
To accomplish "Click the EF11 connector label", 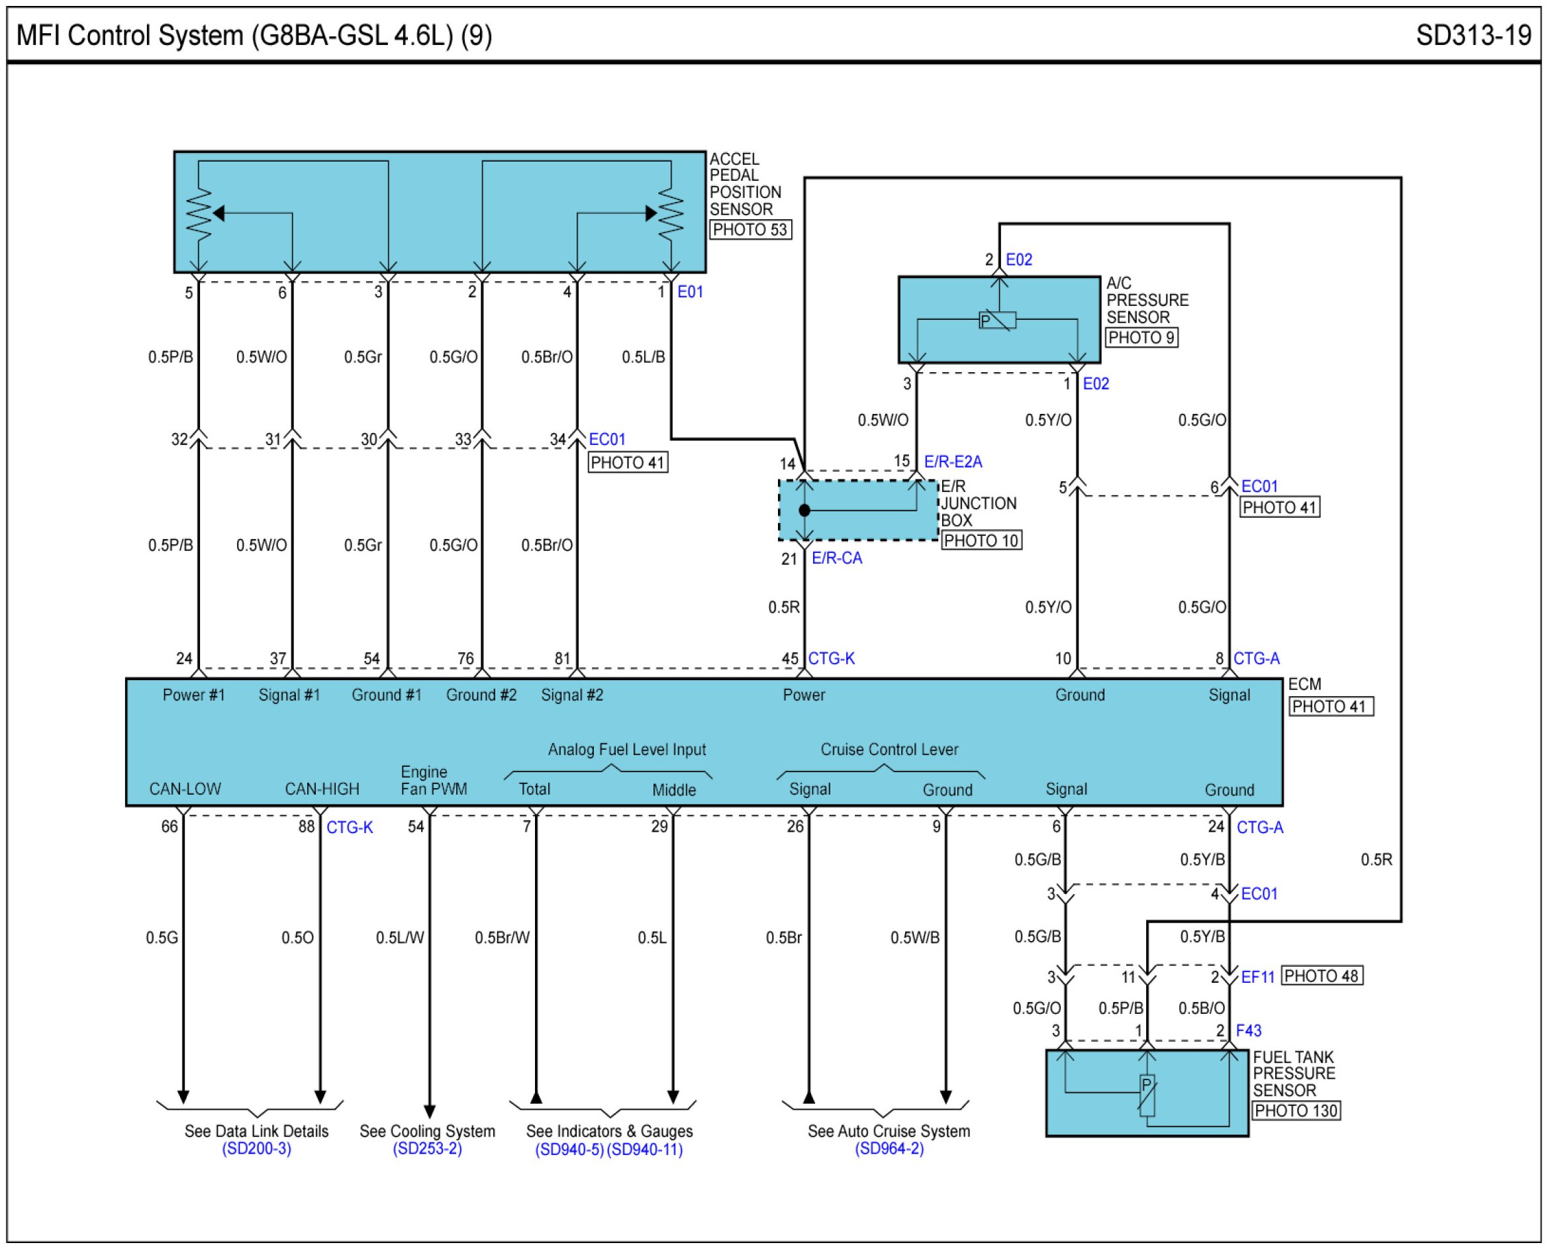I will coord(1257,977).
